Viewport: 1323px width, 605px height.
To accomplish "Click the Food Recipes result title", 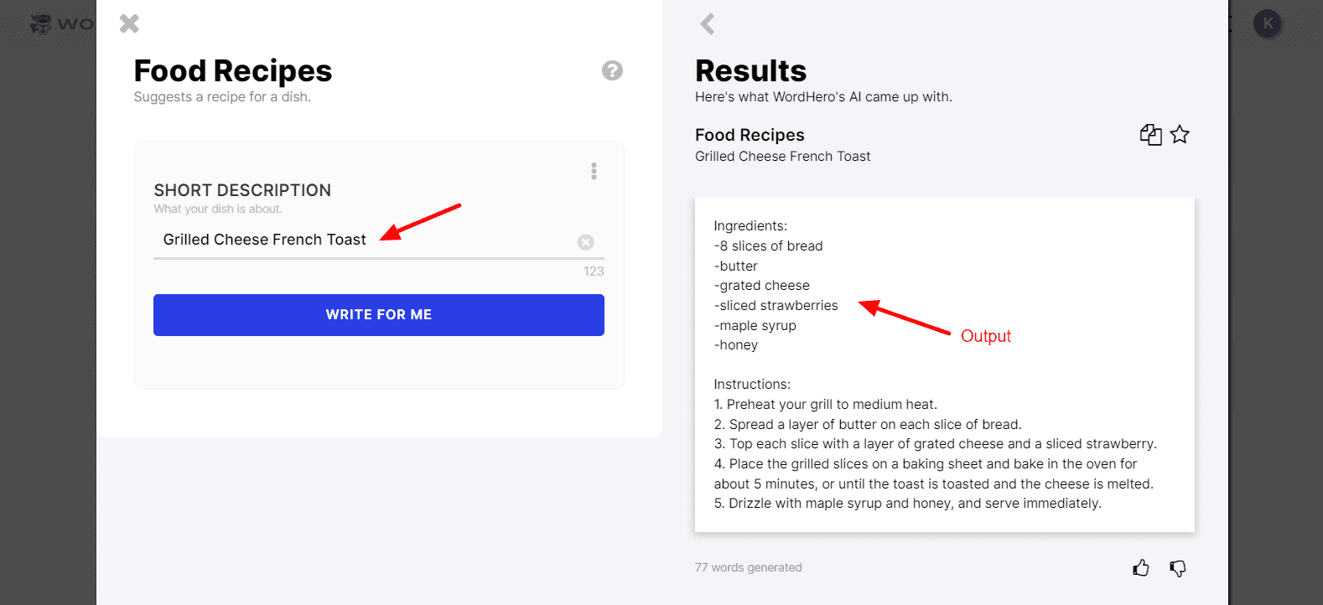I will pos(750,135).
